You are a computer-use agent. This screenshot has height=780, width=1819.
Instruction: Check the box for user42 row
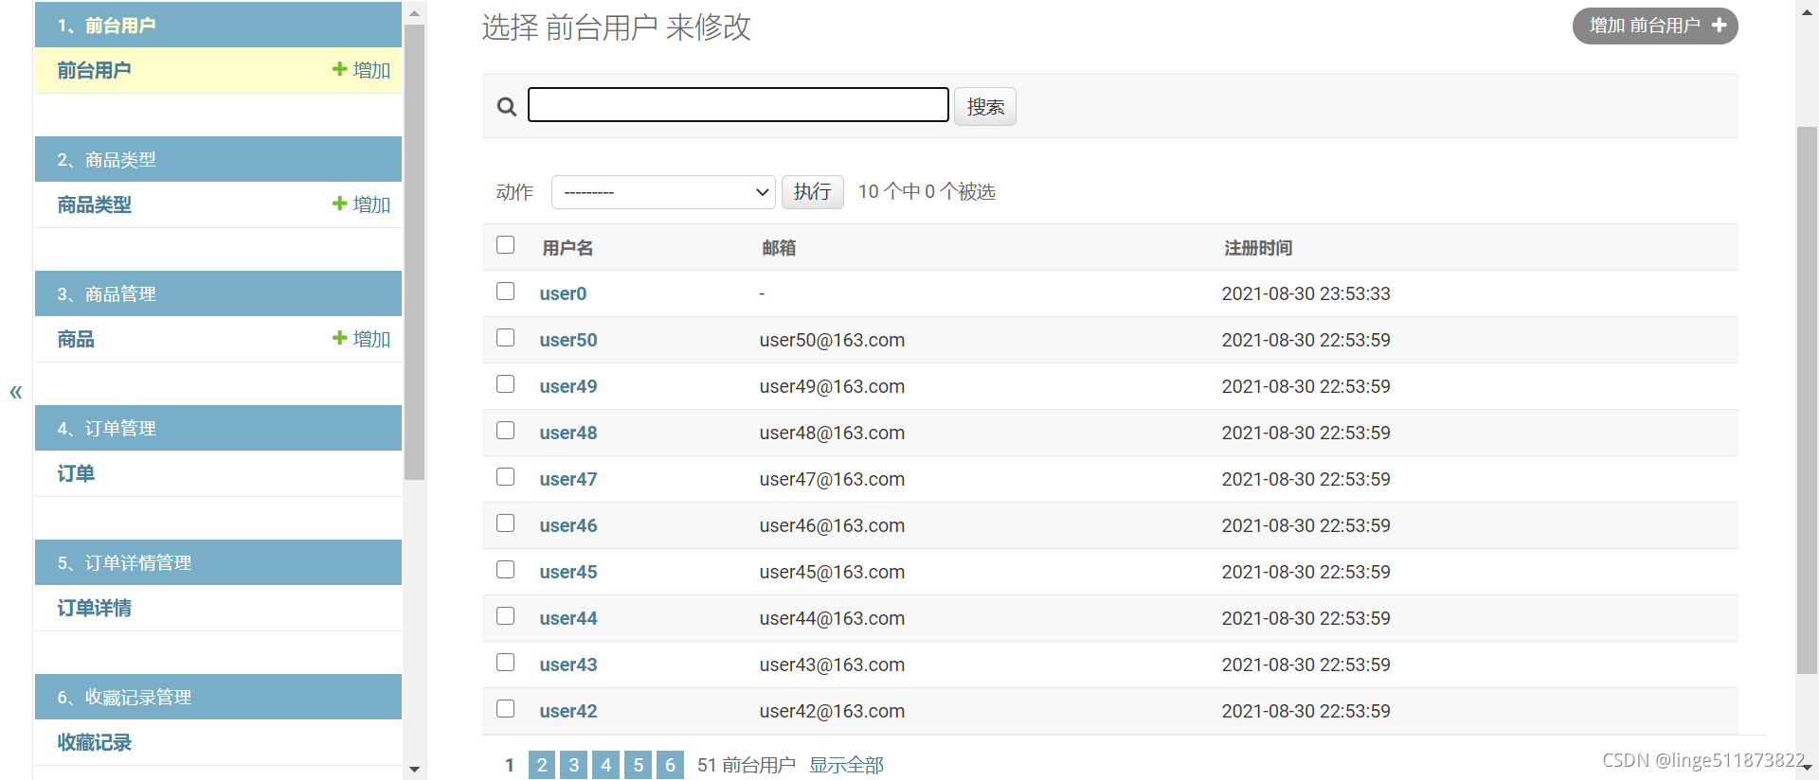coord(506,709)
